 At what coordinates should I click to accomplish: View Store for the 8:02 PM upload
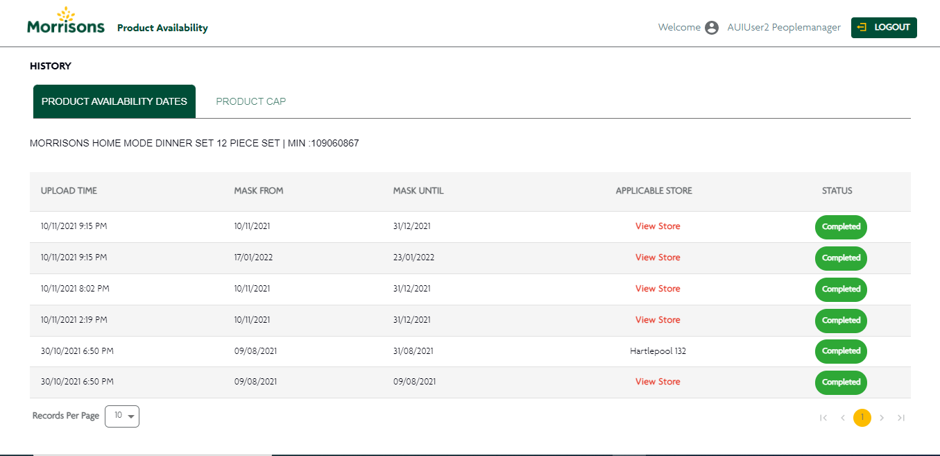658,289
